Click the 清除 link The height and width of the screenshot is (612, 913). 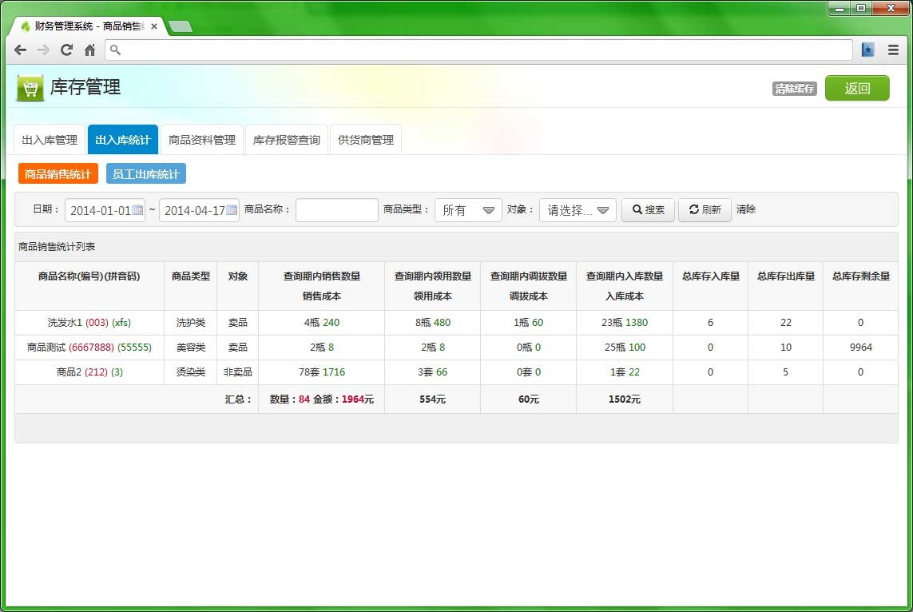tap(746, 210)
